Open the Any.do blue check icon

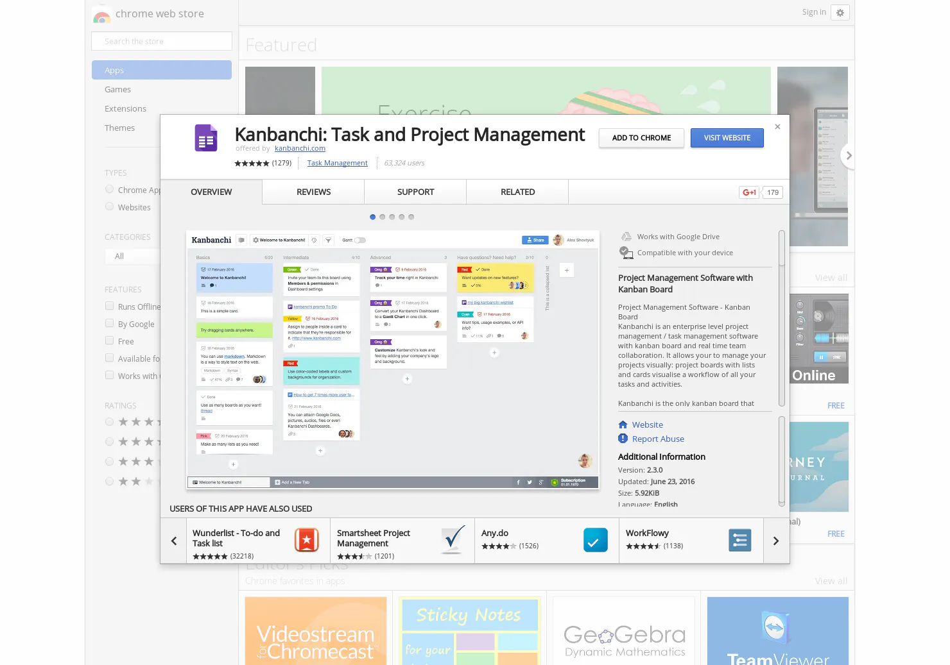596,540
